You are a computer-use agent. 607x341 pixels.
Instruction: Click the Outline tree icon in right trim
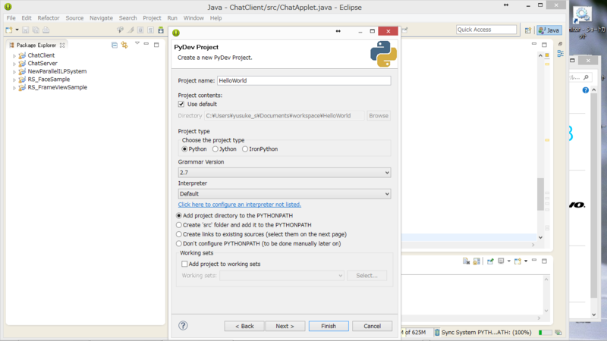point(560,54)
